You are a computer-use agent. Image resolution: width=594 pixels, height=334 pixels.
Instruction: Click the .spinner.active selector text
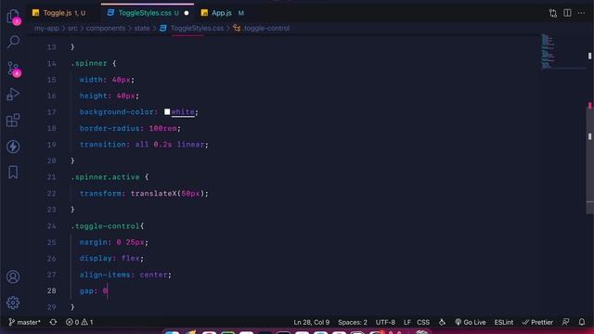[x=105, y=177]
